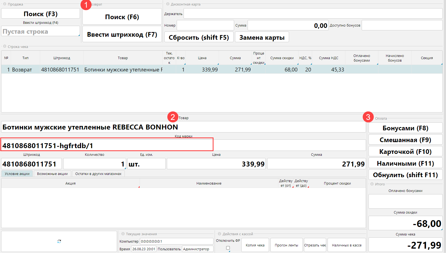The width and height of the screenshot is (446, 253).
Task: Collapse the Действия с кассой section
Action: (x=219, y=234)
